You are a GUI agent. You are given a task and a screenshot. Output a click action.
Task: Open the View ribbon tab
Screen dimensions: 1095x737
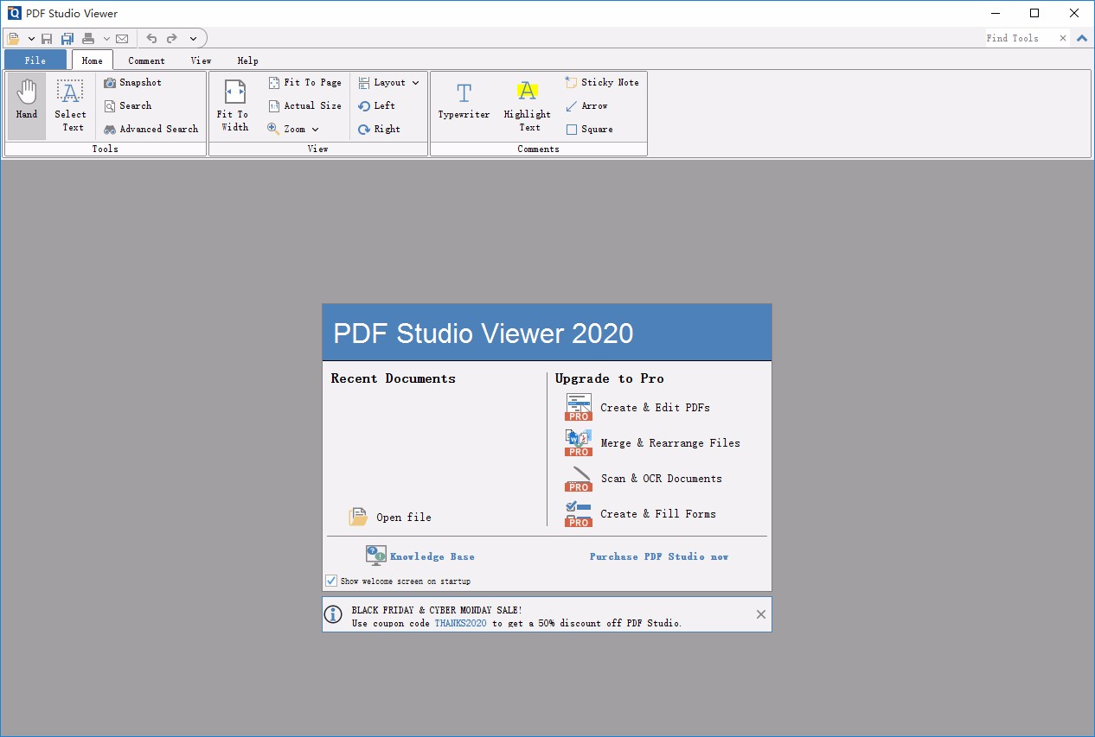click(x=201, y=60)
